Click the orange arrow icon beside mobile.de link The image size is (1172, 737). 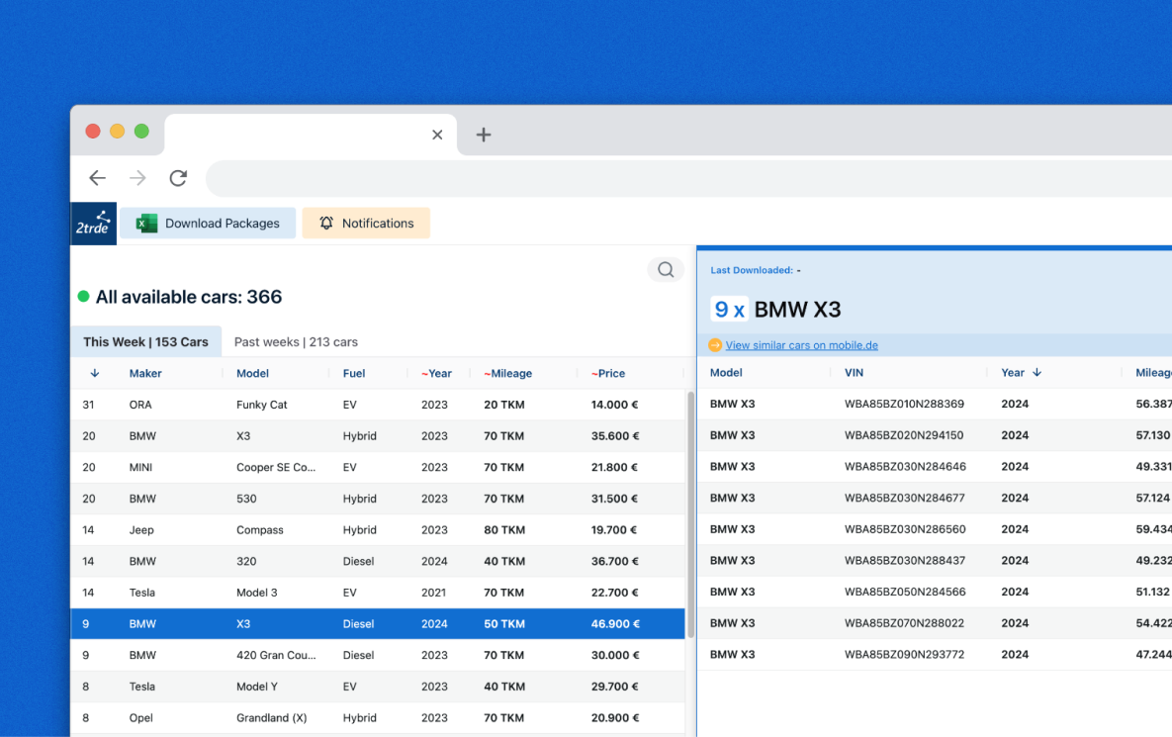[x=715, y=345]
